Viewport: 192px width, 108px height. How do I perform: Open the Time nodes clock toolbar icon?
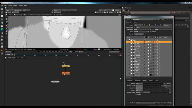click(2, 16)
